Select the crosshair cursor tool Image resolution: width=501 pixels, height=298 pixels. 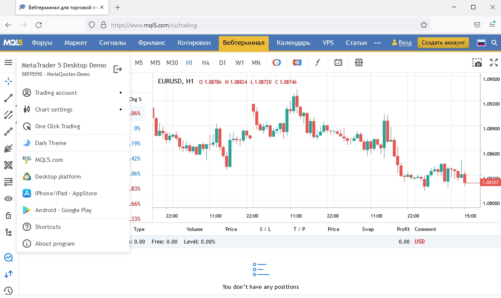8,81
